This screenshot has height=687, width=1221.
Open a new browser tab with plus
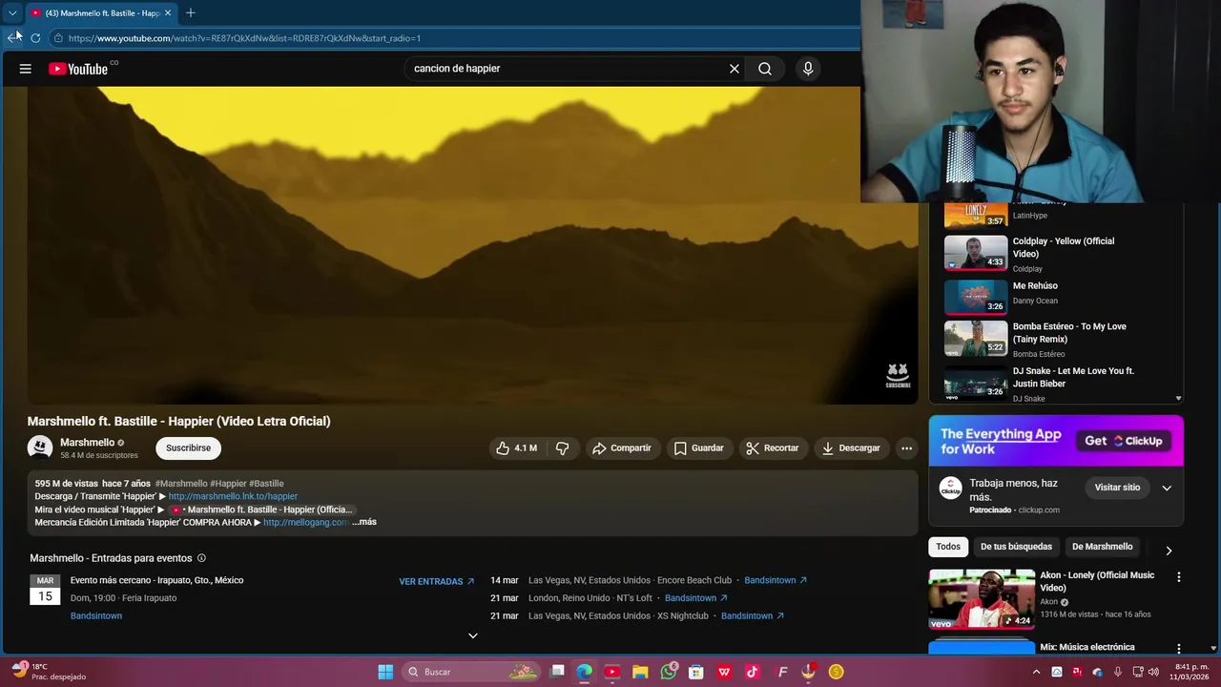point(191,12)
